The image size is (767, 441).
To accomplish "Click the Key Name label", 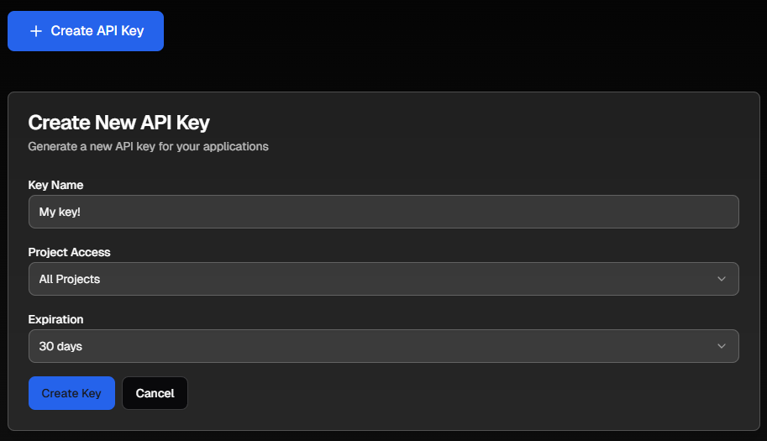I will (x=55, y=185).
